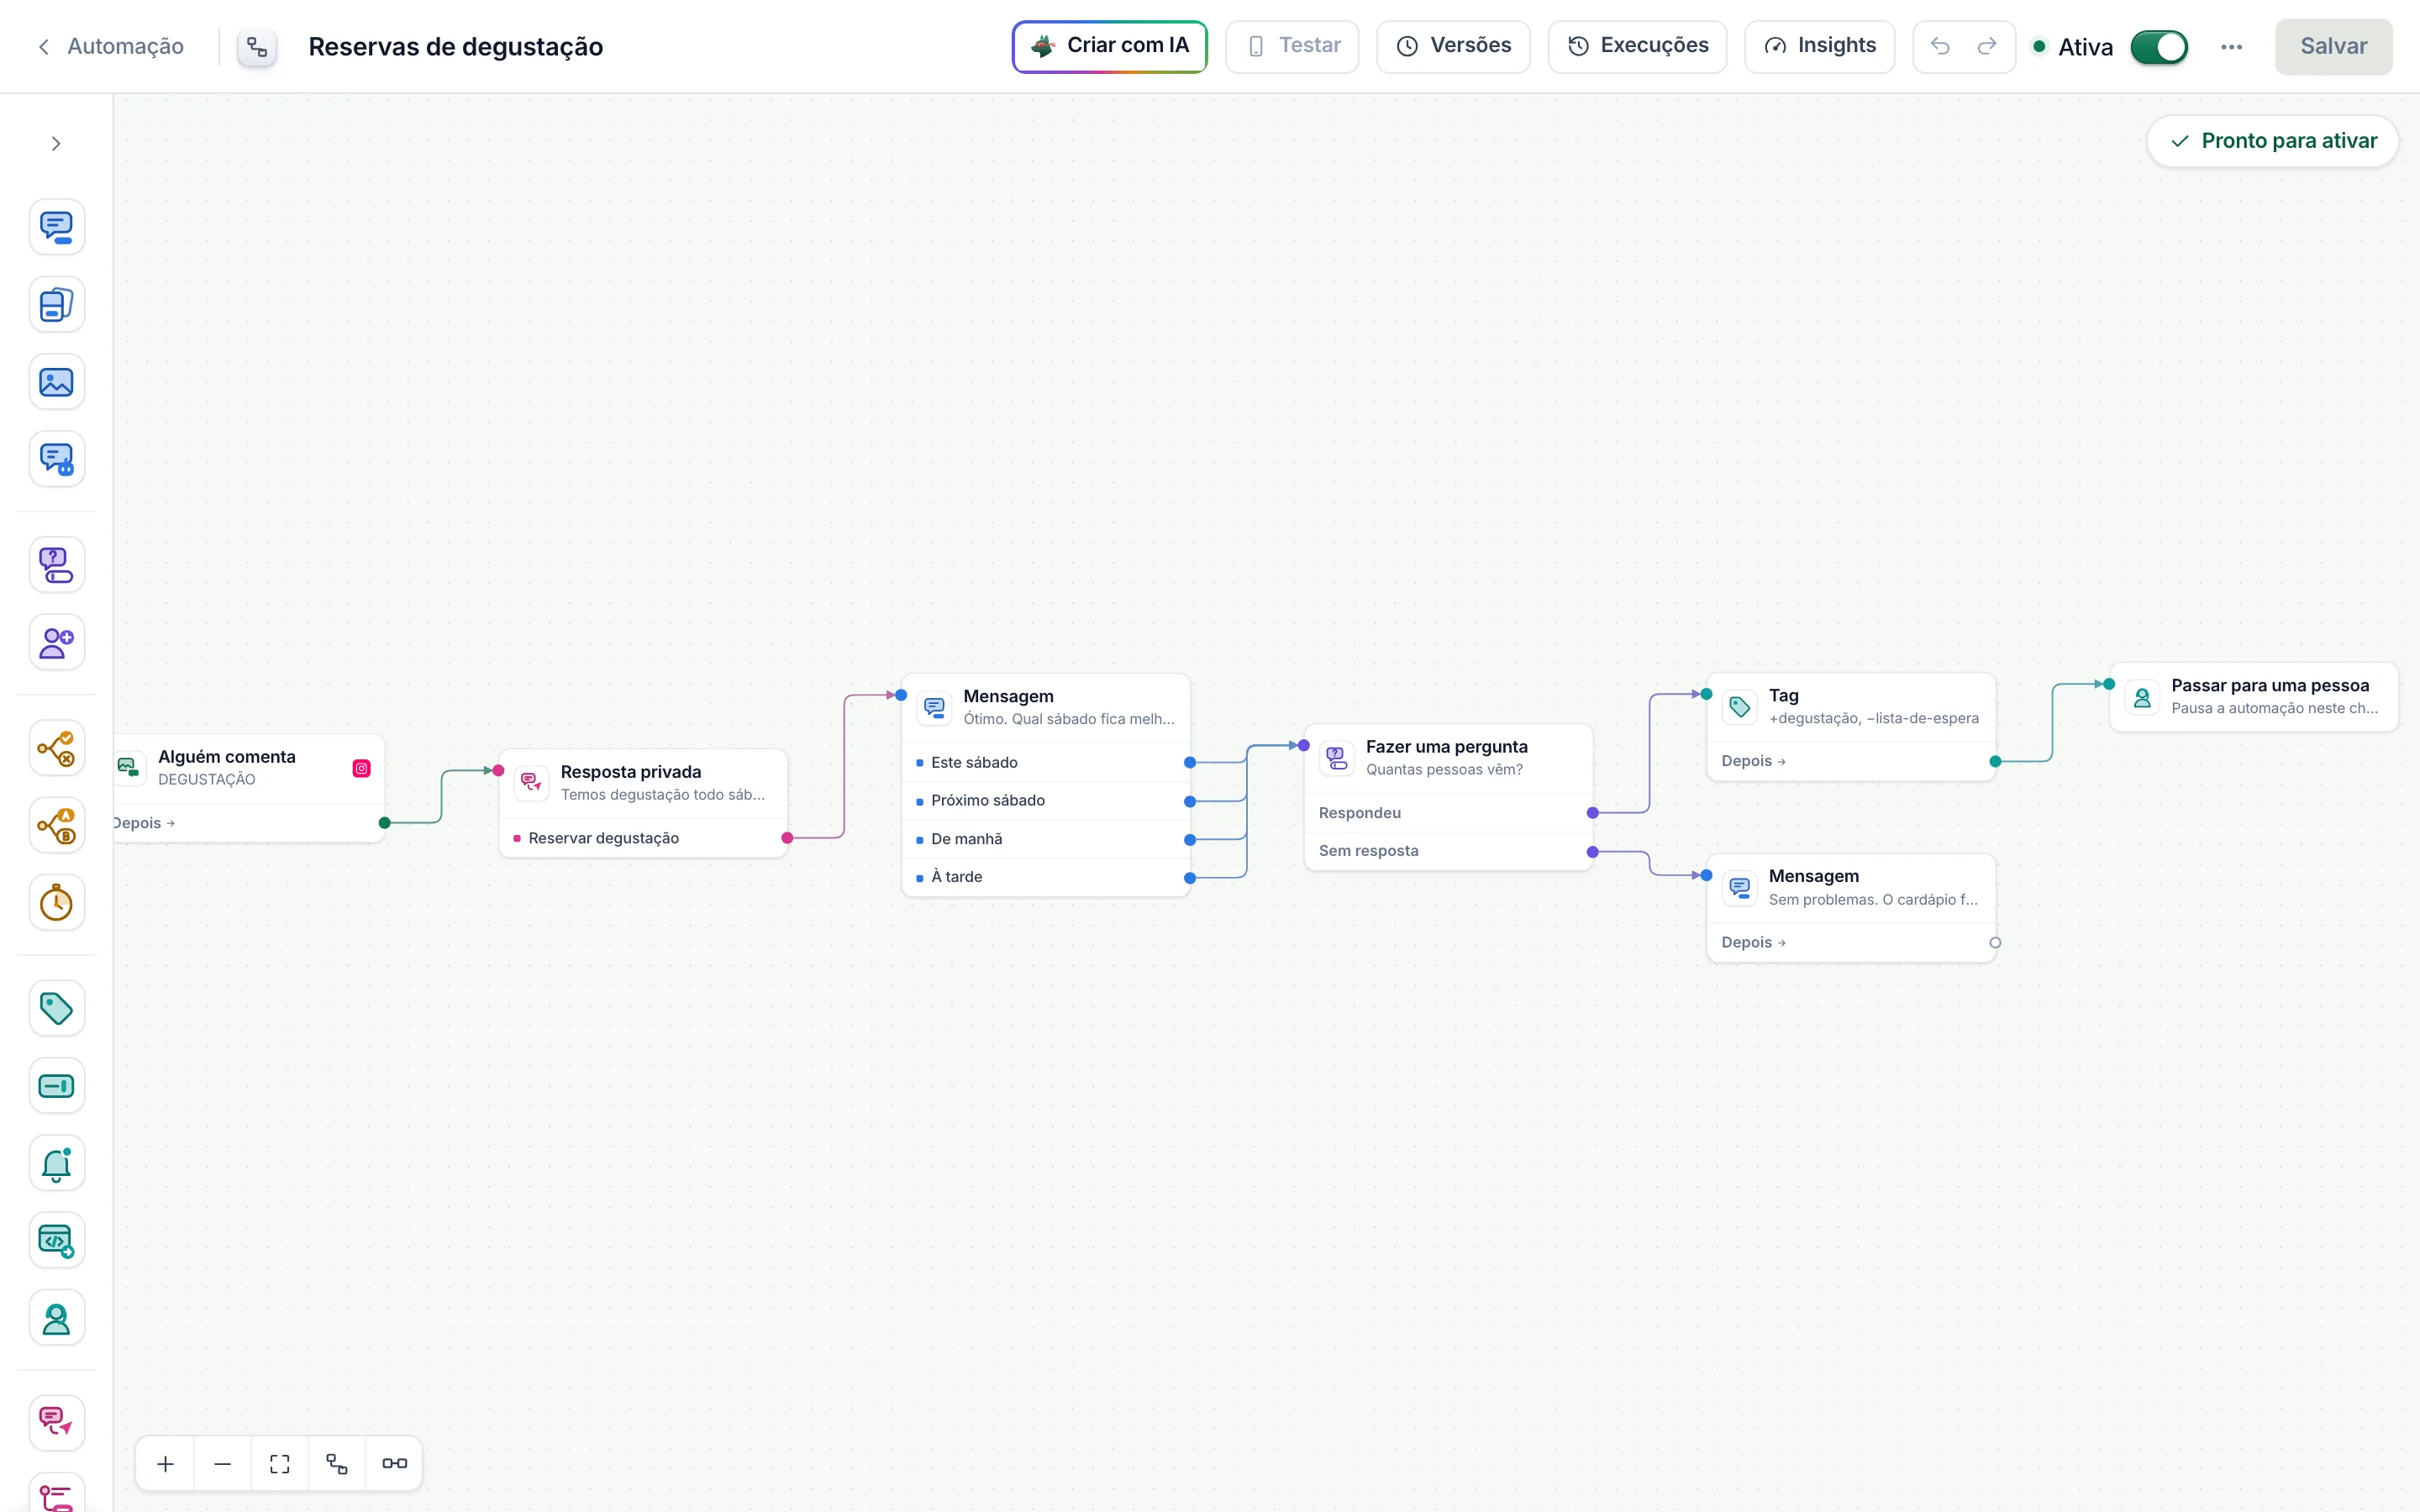Open the Versões tab
Viewport: 2420px width, 1512px height.
[1453, 46]
